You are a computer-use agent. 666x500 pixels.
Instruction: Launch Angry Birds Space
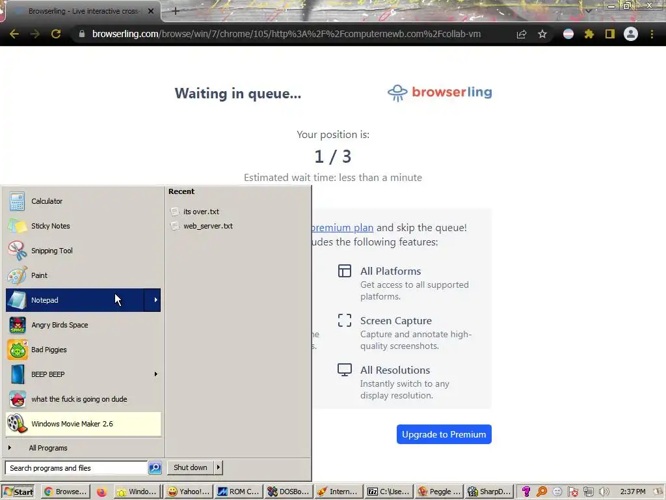coord(83,325)
